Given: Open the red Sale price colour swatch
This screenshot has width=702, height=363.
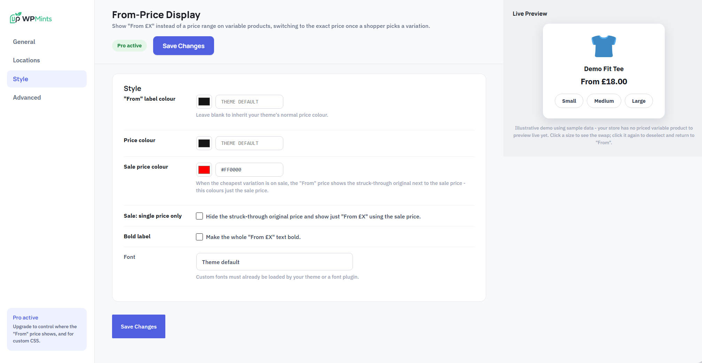Looking at the screenshot, I should (x=204, y=170).
